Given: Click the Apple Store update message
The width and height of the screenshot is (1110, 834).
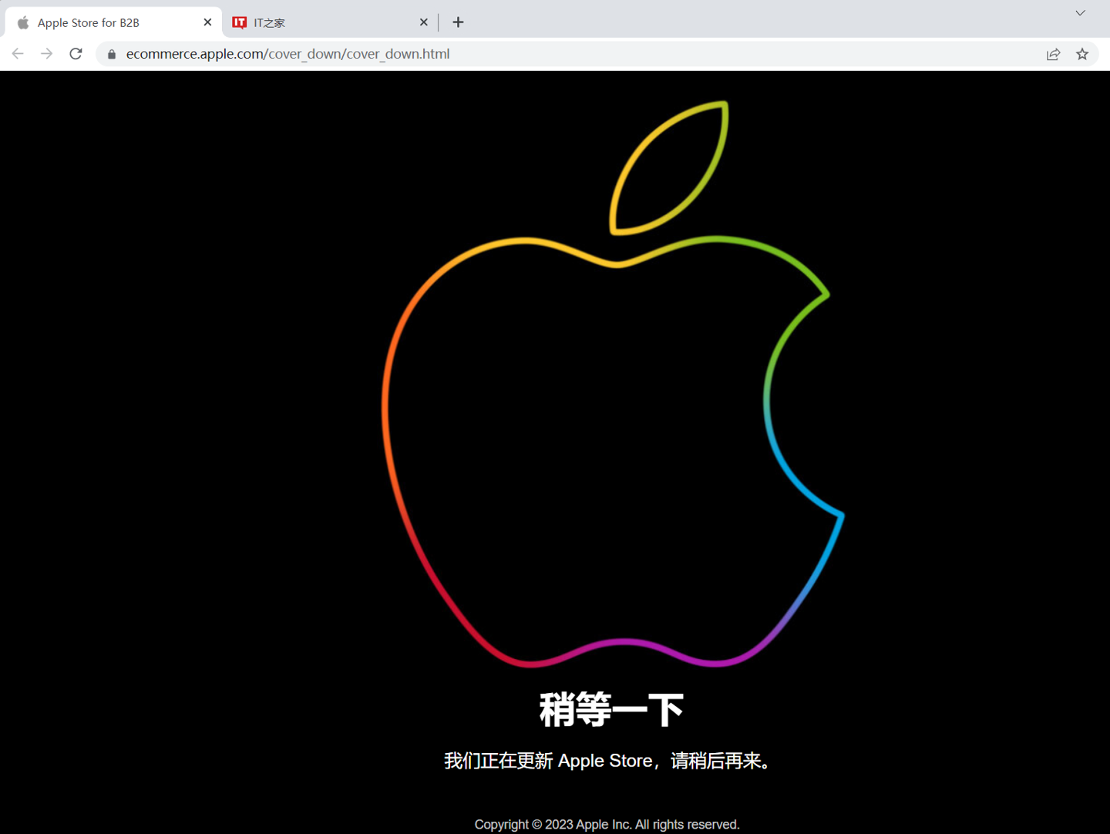Looking at the screenshot, I should click(x=606, y=761).
